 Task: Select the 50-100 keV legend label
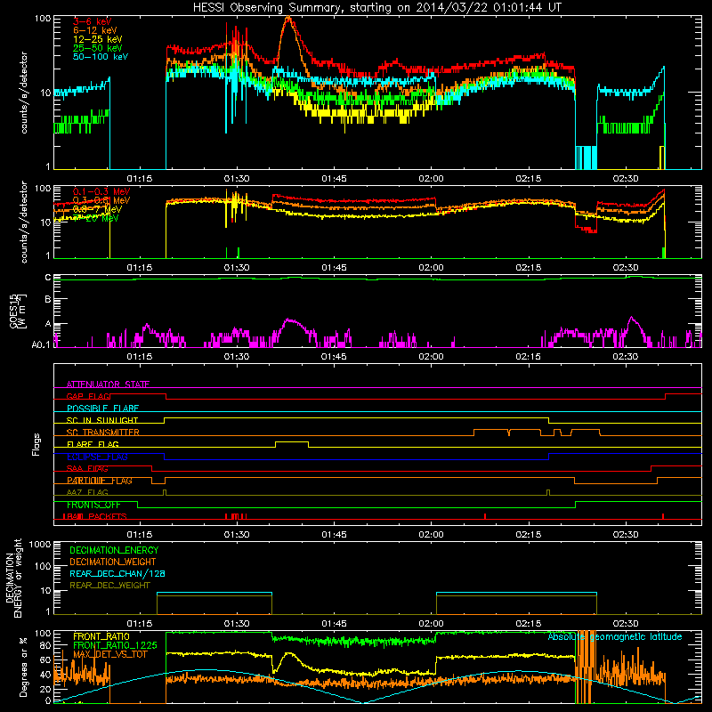tap(101, 57)
